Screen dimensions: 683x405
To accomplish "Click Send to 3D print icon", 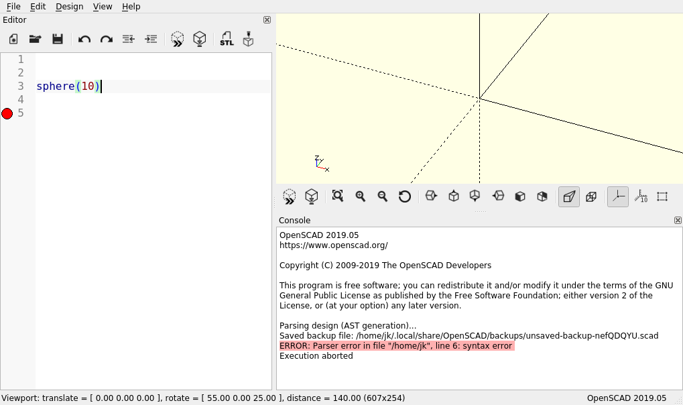I will coord(248,39).
